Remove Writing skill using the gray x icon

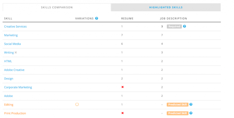(x=16, y=52)
